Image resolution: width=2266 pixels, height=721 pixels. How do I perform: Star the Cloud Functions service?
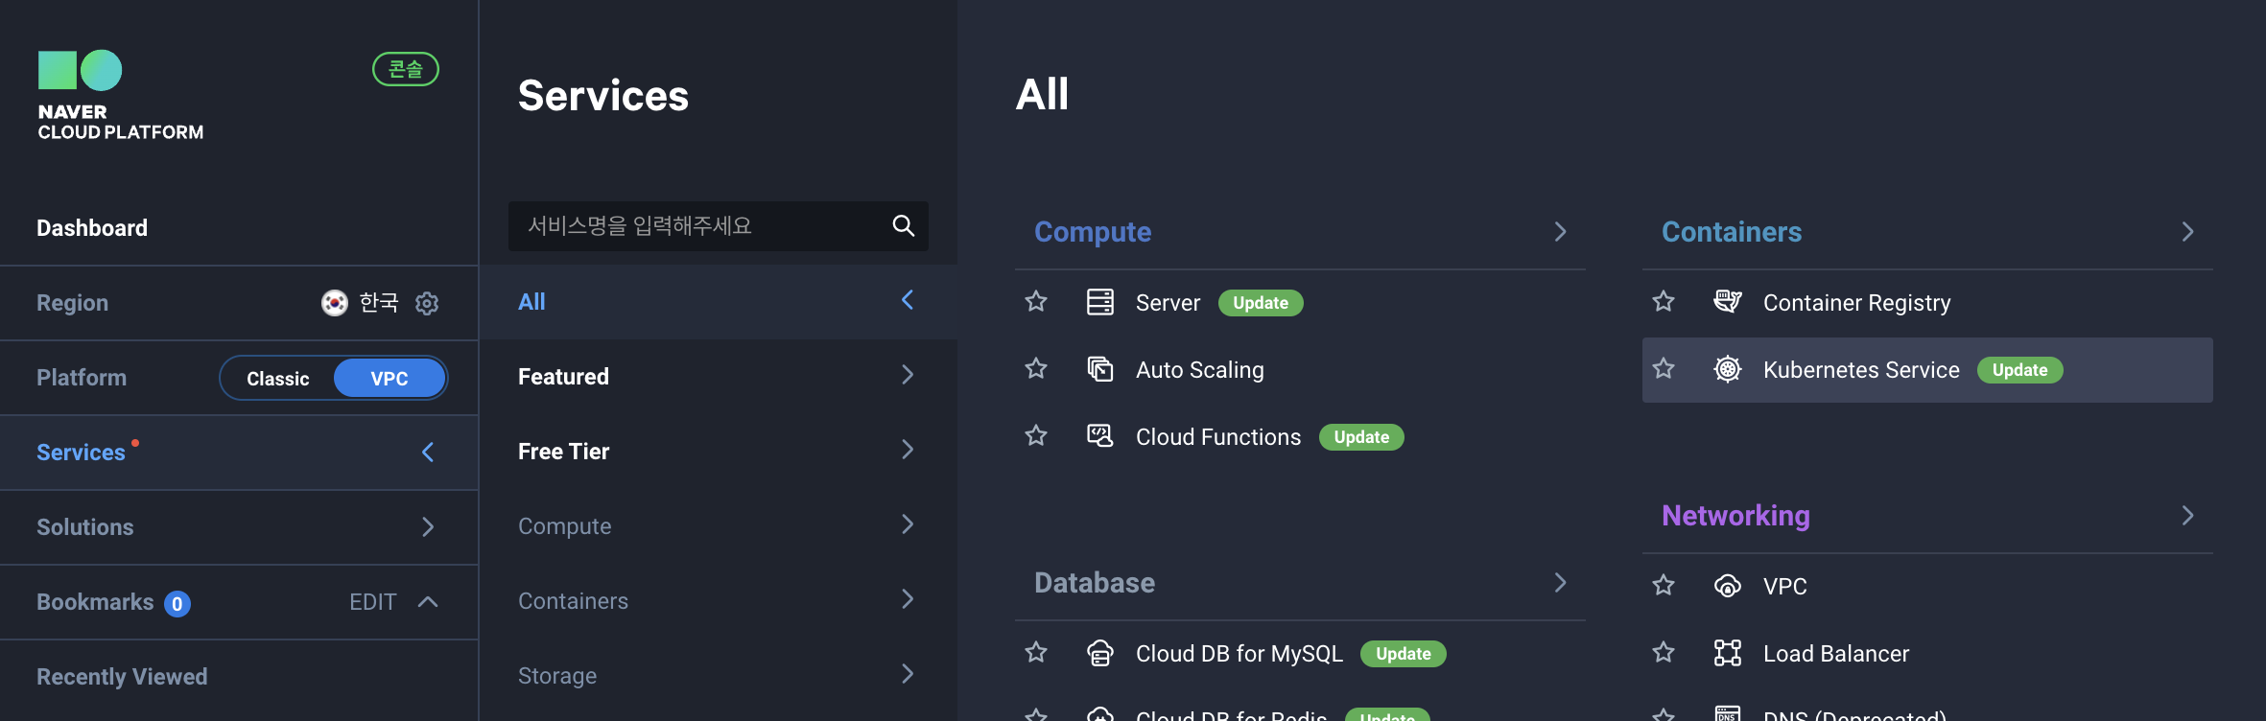(x=1036, y=436)
